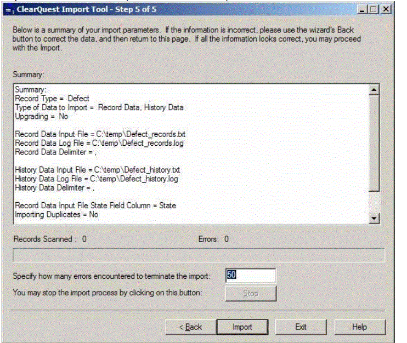This screenshot has width=407, height=343.
Task: Click the ClearQuest Import Tool title bar icon
Action: (x=8, y=9)
